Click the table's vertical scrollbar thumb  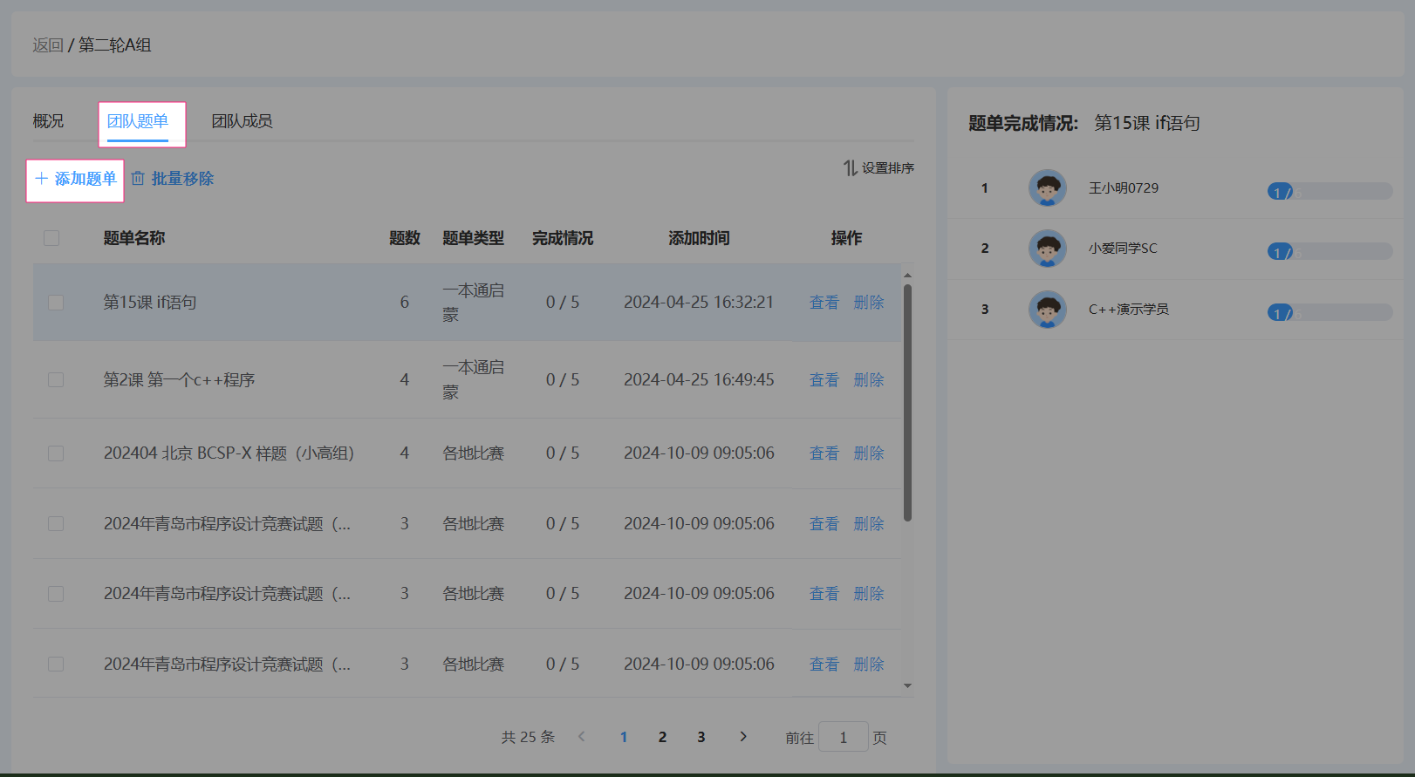click(x=907, y=402)
